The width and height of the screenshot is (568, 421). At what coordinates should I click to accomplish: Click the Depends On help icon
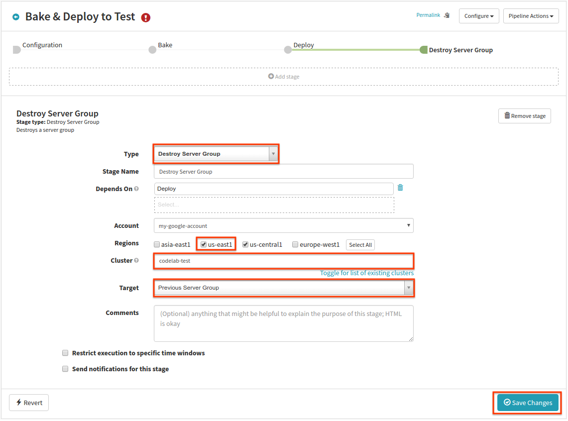coord(136,189)
